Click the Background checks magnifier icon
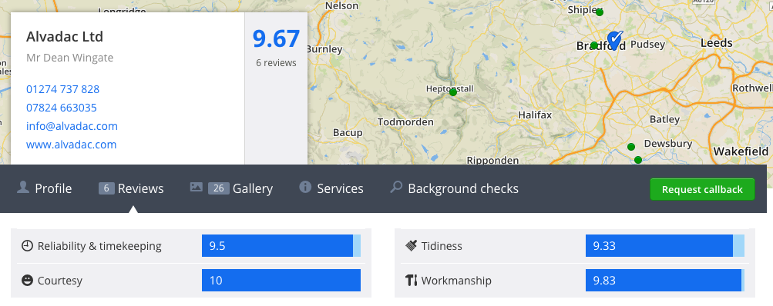773x306 pixels. (x=396, y=187)
